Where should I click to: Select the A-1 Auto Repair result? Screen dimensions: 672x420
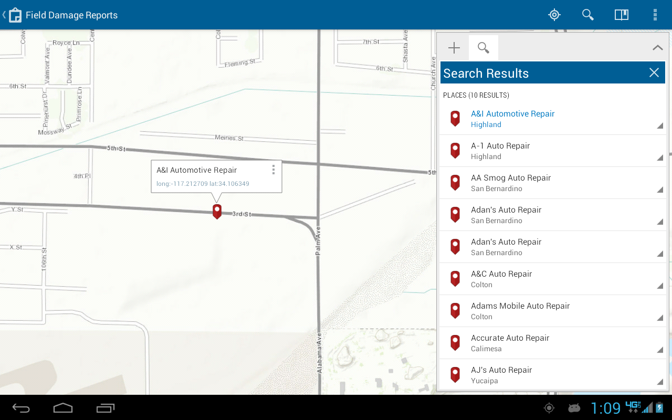[x=552, y=151]
